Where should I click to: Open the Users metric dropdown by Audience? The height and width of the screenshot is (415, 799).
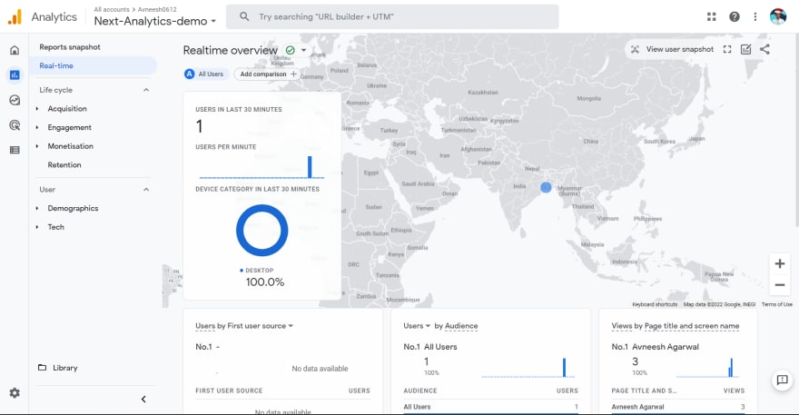click(x=417, y=326)
